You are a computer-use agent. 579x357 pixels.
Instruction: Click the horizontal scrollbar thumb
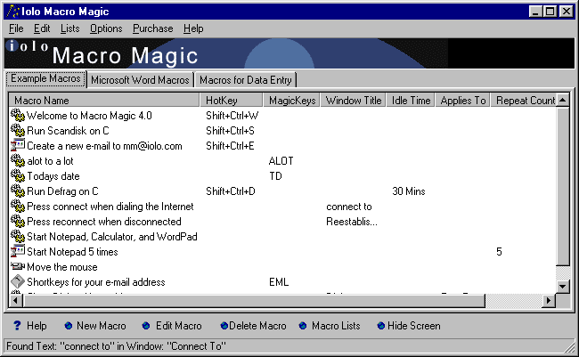254,301
